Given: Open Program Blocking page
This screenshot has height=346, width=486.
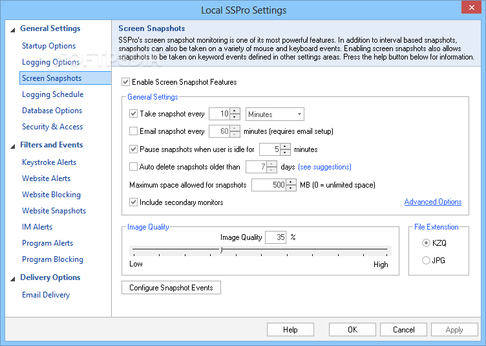Looking at the screenshot, I should (52, 259).
